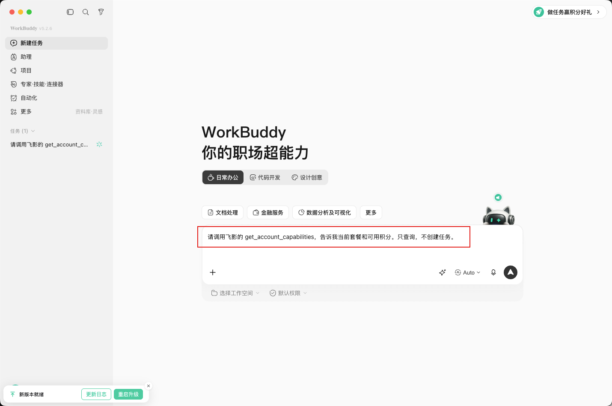Click the robot cat mascot

pyautogui.click(x=499, y=215)
